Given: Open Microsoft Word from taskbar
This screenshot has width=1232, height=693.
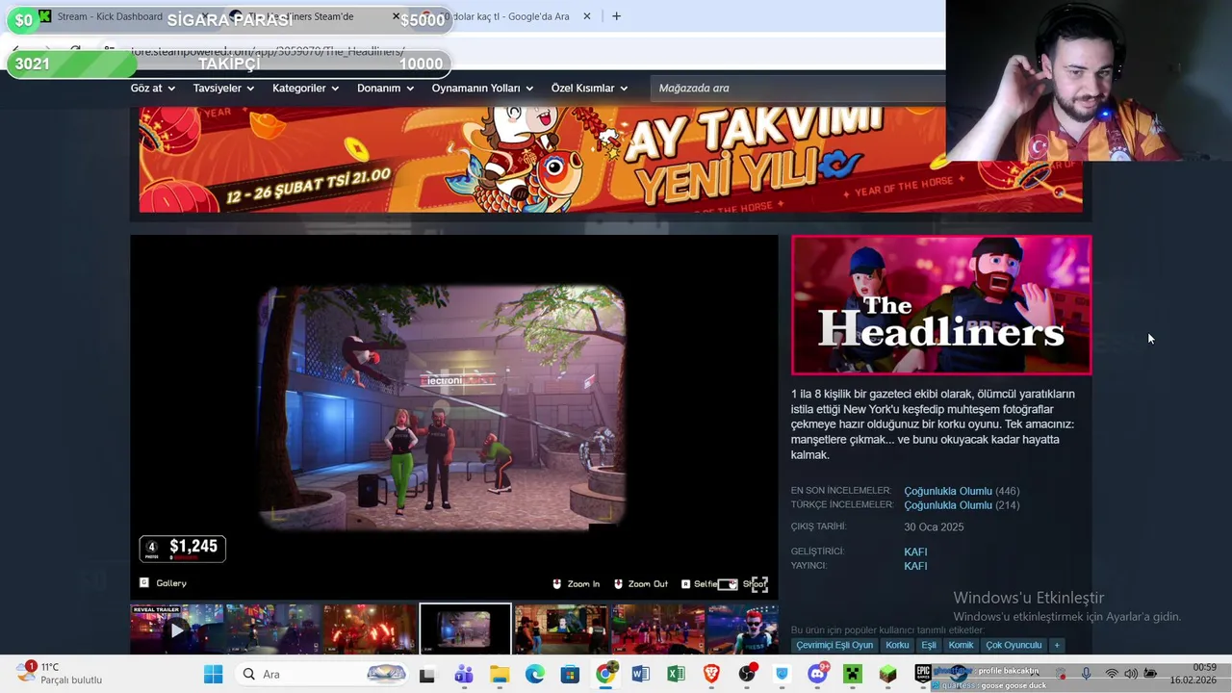Looking at the screenshot, I should [x=641, y=674].
